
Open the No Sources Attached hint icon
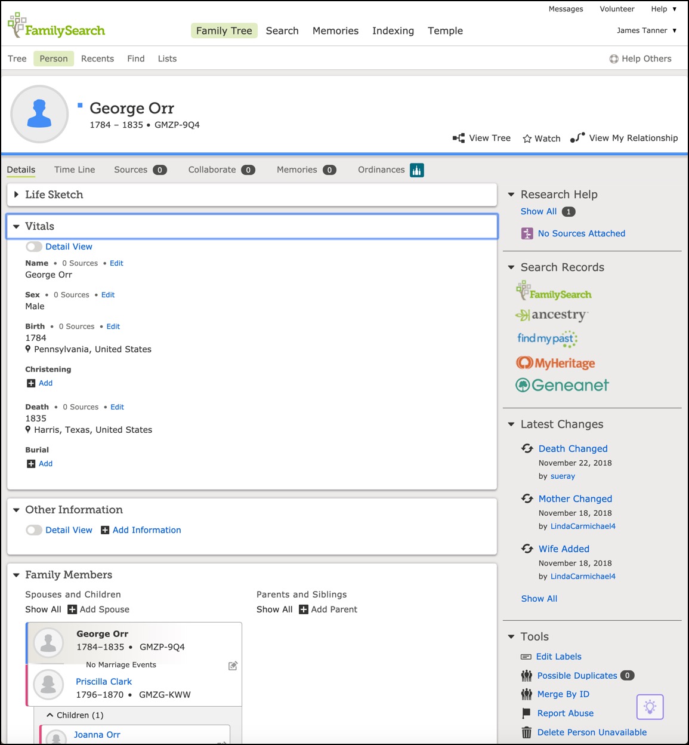pyautogui.click(x=527, y=233)
